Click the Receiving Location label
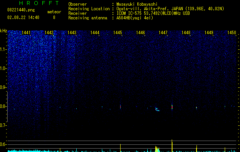The height and width of the screenshot is (152, 240). (89, 9)
